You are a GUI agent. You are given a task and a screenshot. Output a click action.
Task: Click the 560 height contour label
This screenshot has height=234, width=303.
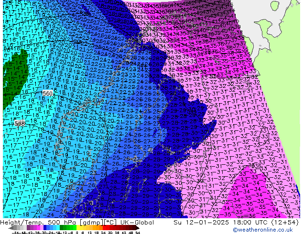point(47,94)
